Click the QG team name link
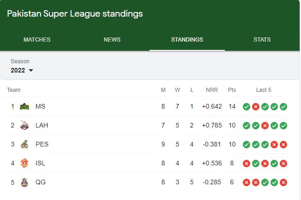Screen dimensions: 301x200 tap(41, 182)
